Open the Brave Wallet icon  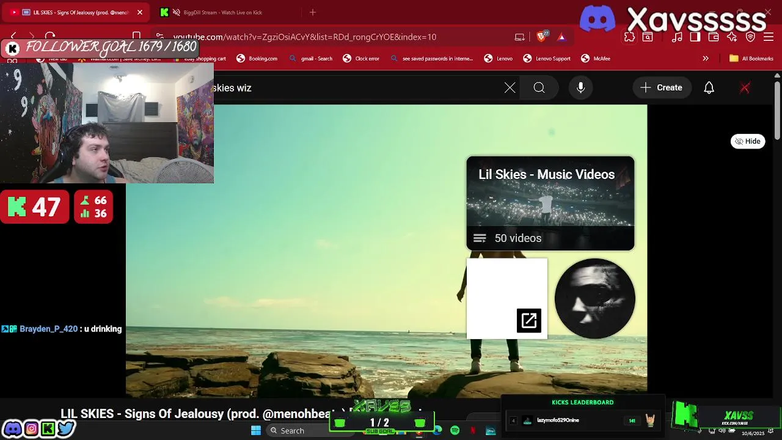(714, 37)
